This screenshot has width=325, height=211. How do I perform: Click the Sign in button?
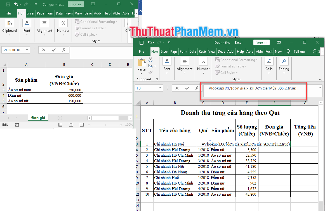pos(261,42)
